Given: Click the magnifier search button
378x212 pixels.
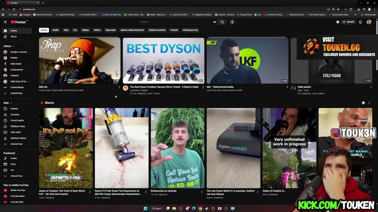Looking at the screenshot, I should click(x=222, y=22).
